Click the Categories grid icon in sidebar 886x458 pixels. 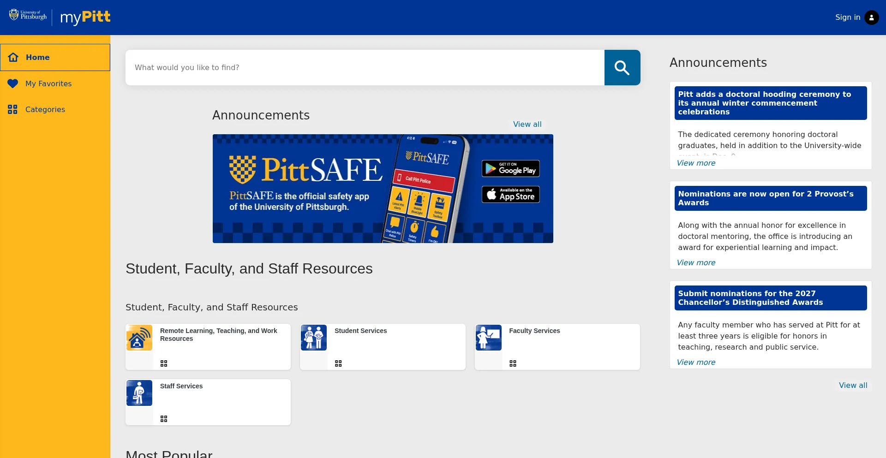(12, 109)
